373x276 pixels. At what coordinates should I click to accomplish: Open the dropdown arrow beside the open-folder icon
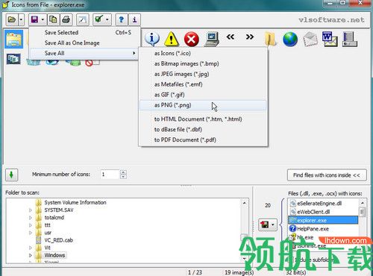22,19
